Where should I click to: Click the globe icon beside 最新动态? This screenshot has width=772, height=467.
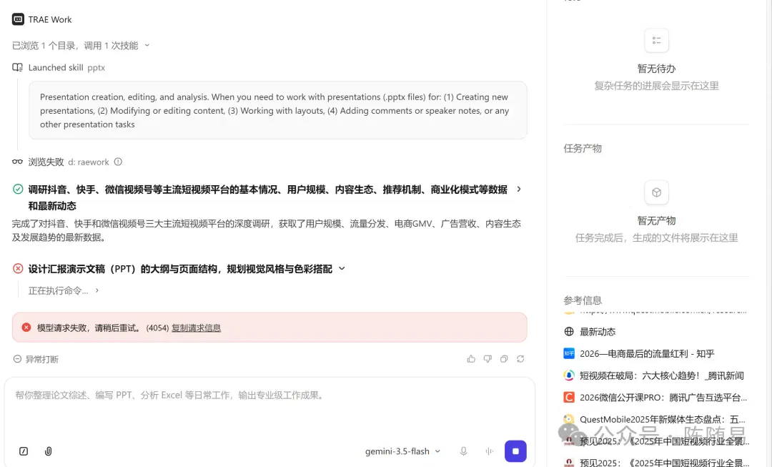coord(569,332)
